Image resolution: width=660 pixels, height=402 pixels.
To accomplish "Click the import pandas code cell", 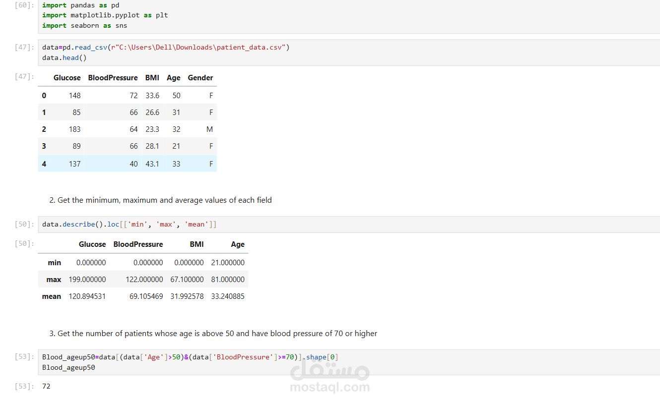I will 349,15.
